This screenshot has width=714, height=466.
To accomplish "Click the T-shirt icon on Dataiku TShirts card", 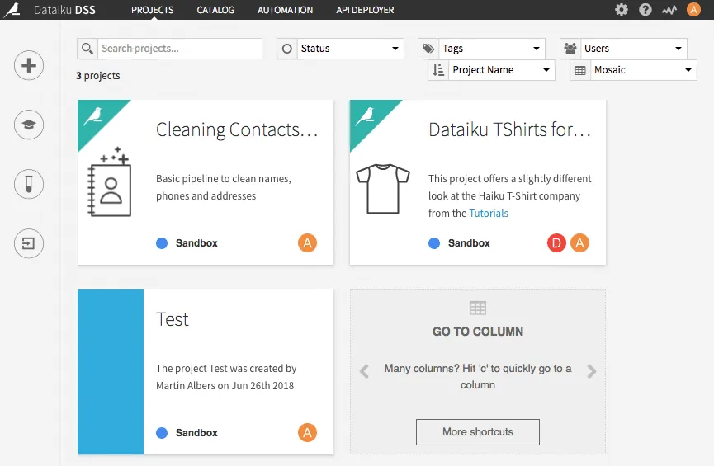I will 383,189.
